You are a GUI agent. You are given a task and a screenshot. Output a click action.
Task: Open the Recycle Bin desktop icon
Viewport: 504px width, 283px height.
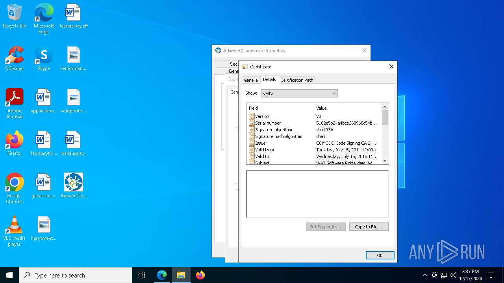tap(15, 17)
